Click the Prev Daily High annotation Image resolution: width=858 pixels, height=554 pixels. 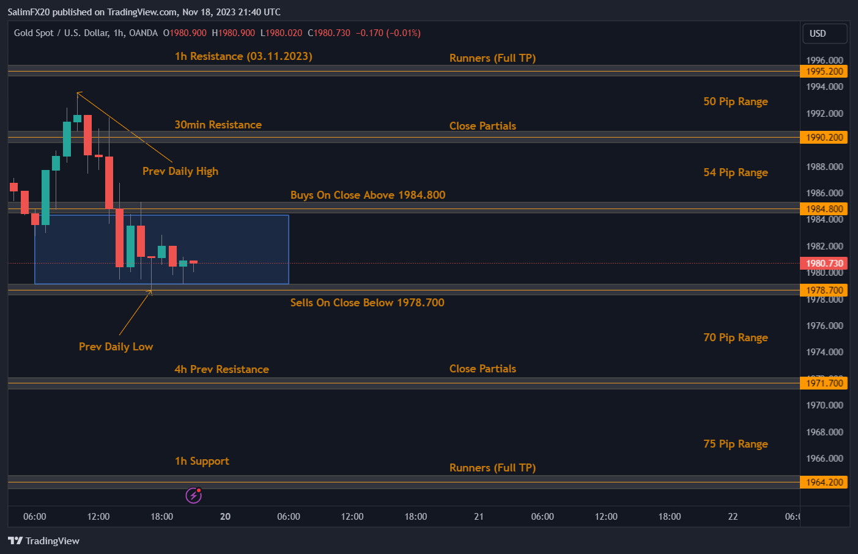tap(180, 171)
